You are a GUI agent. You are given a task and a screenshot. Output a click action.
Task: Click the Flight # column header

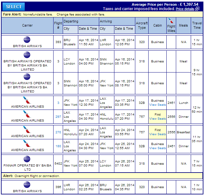pos(58,25)
